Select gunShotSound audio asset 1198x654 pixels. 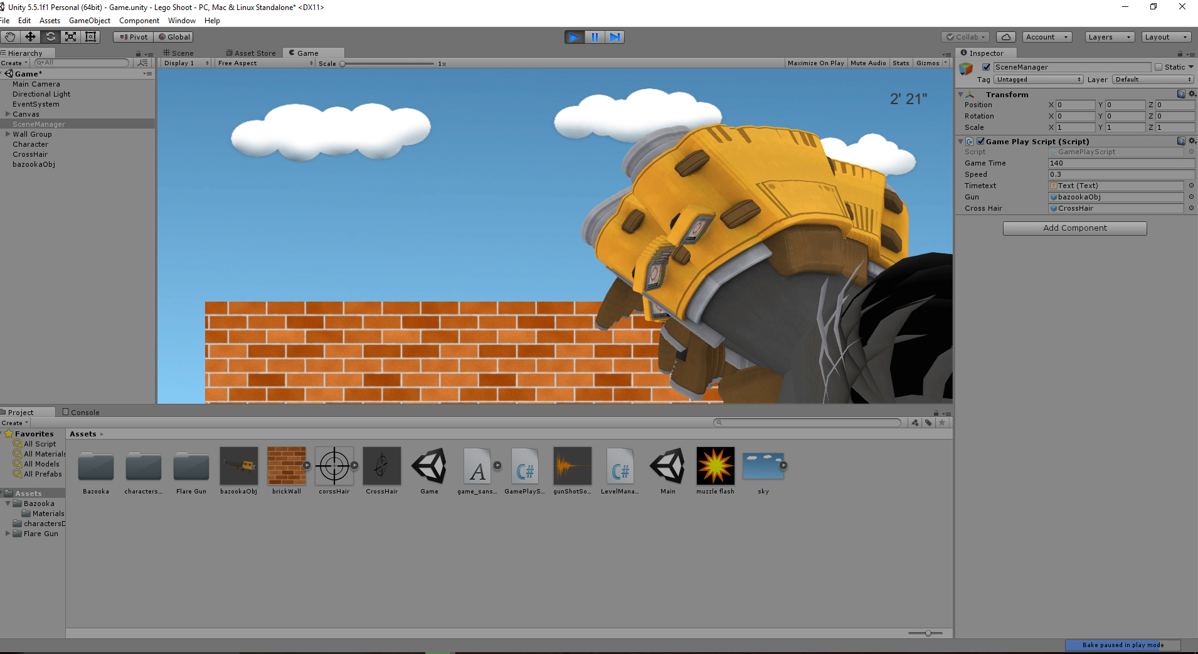573,470
